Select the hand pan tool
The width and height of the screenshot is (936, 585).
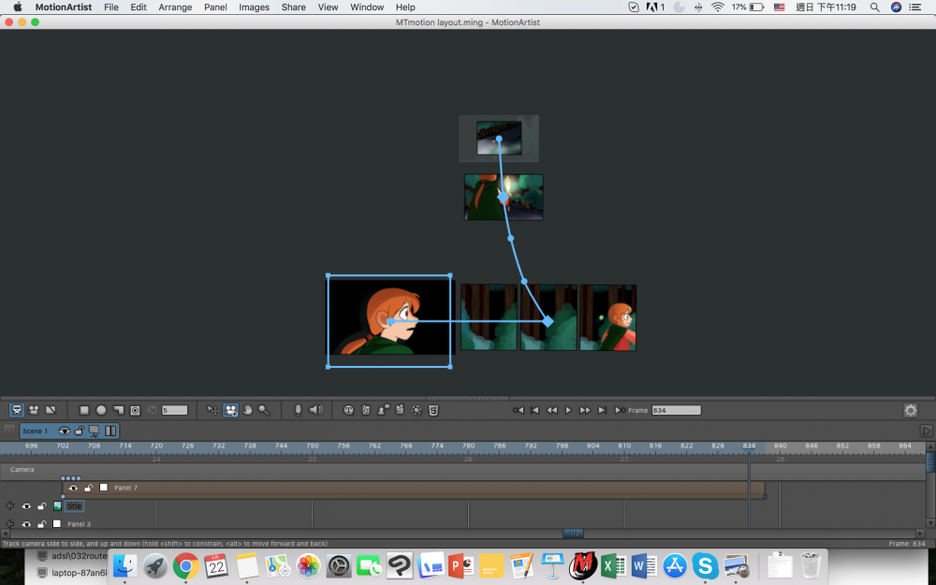pos(247,410)
